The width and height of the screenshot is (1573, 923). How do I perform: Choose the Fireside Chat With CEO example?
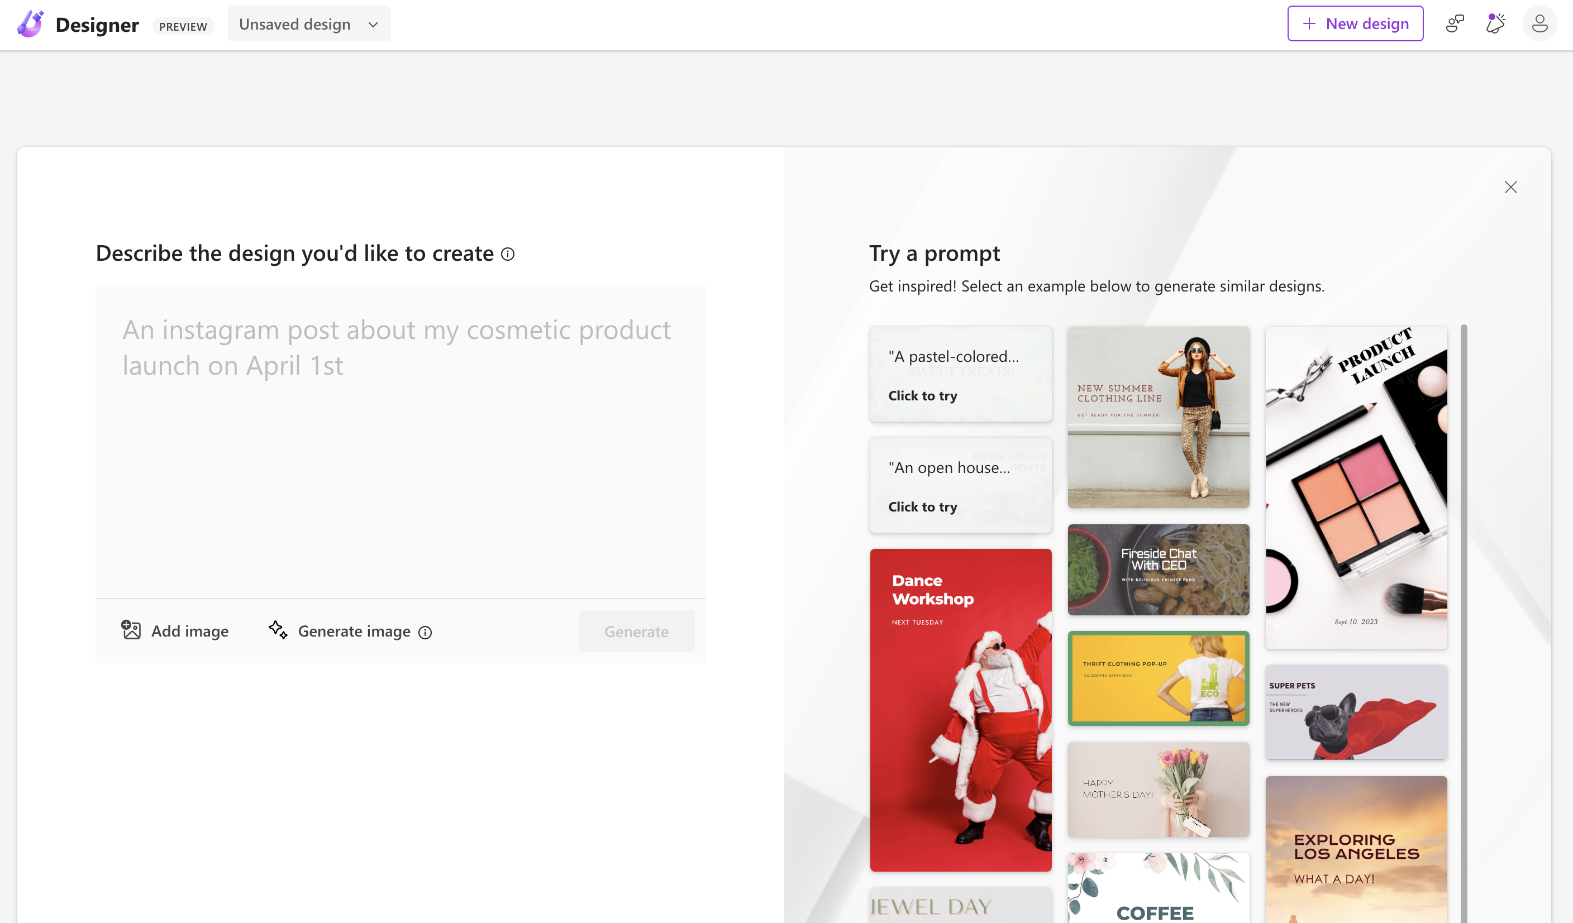click(1158, 569)
